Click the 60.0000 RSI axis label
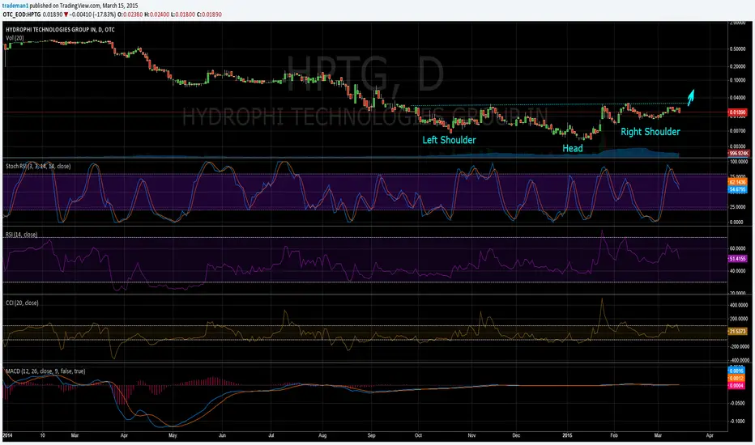This screenshot has width=755, height=445. [x=739, y=248]
